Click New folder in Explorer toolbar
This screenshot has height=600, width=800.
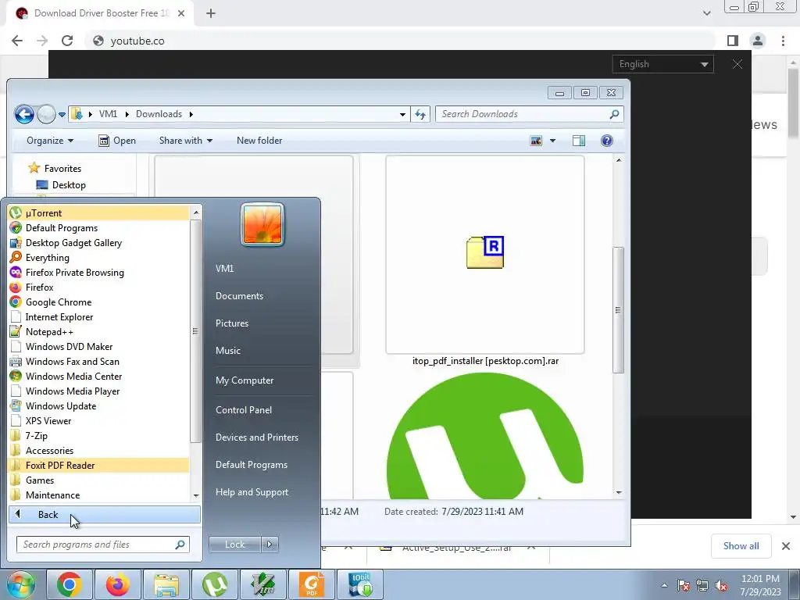point(259,141)
